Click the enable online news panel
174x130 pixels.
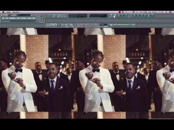coord(122,25)
